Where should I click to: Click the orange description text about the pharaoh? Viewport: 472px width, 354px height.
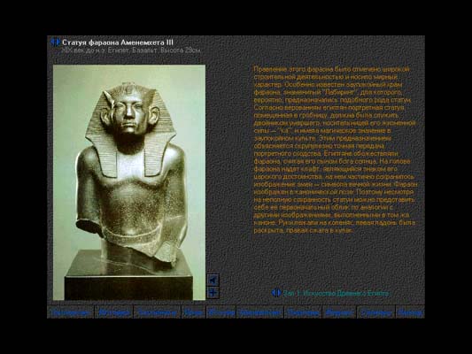point(336,150)
